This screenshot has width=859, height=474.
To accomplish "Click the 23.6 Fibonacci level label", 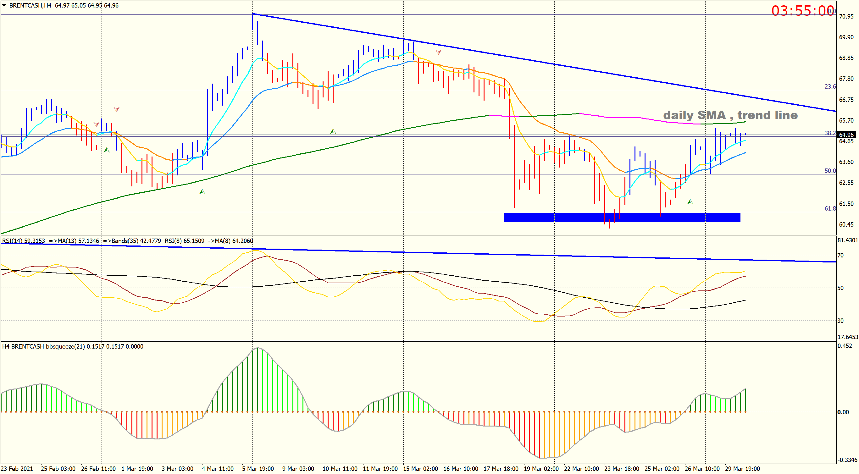I will click(830, 87).
